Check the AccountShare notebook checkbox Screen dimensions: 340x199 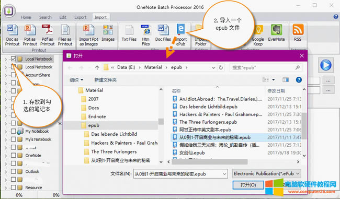tap(13, 75)
